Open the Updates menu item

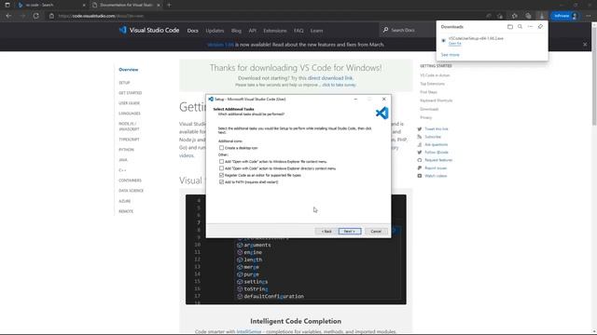(215, 31)
